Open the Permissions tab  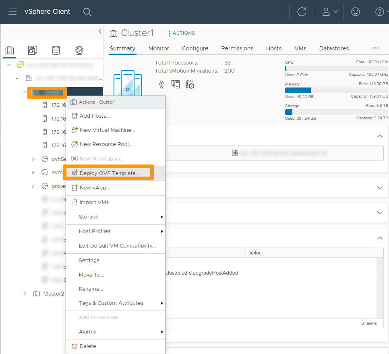[237, 48]
